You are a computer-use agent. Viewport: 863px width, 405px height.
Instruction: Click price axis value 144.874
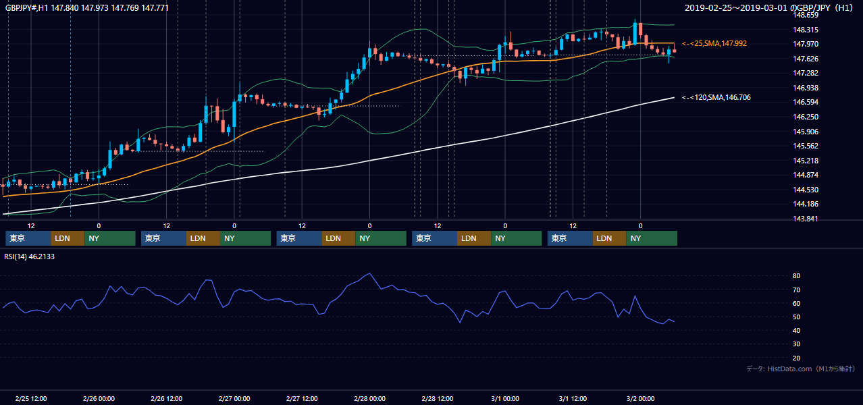pos(806,175)
